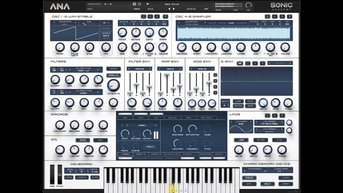Toggle G-ENV LOOP button
The width and height of the screenshot is (343, 193).
238,101
